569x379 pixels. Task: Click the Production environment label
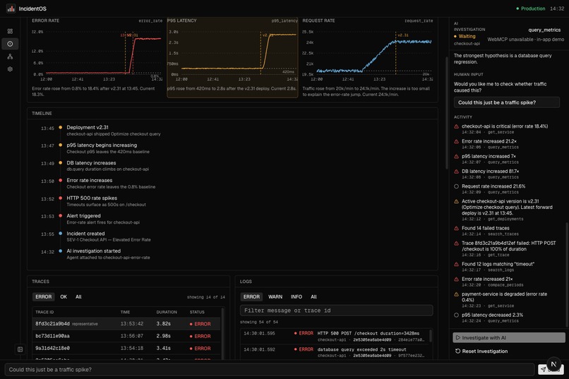click(x=533, y=8)
